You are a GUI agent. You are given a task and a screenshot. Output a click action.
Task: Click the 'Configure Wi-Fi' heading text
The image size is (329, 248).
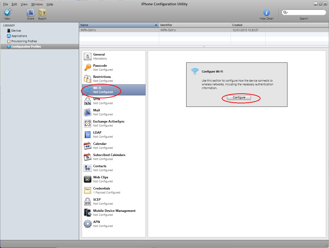pyautogui.click(x=212, y=72)
